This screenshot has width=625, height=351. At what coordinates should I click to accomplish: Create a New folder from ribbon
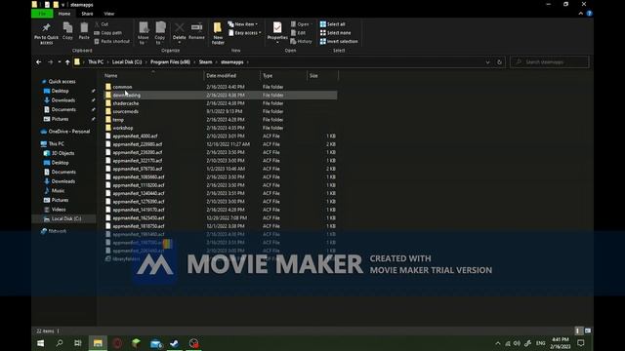click(218, 33)
